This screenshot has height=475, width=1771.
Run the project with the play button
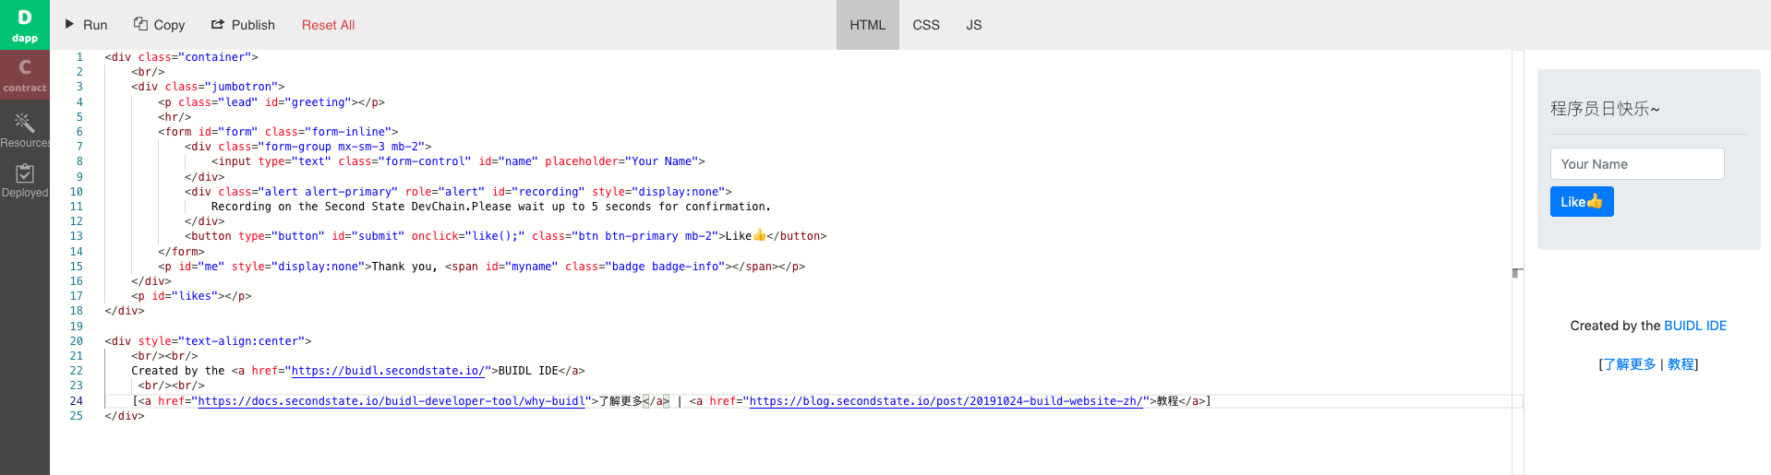point(86,25)
